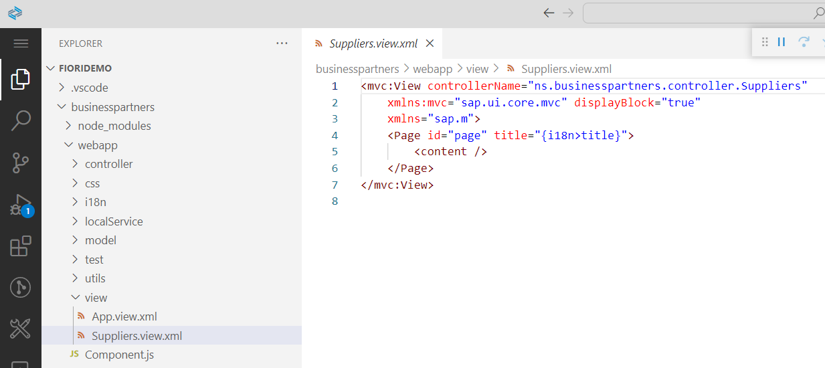Image resolution: width=825 pixels, height=368 pixels.
Task: Expand the localService folder
Action: (x=76, y=221)
